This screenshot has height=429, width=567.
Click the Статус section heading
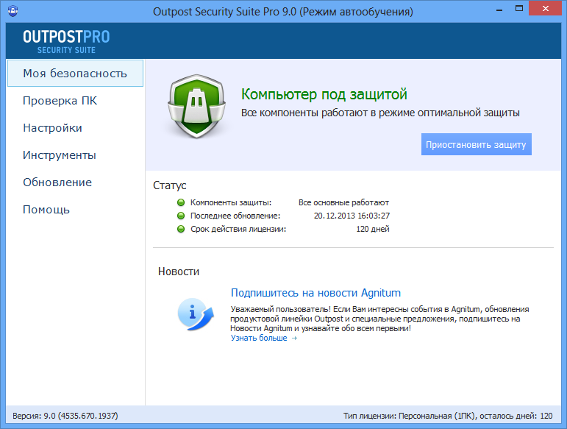170,185
